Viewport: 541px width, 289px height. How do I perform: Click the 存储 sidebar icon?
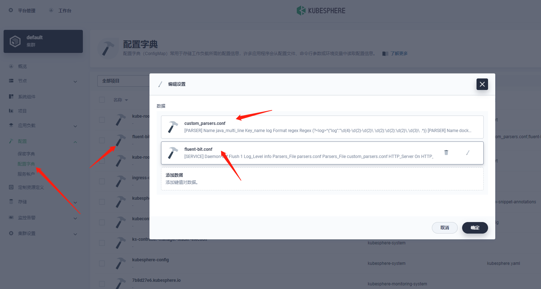pos(11,202)
